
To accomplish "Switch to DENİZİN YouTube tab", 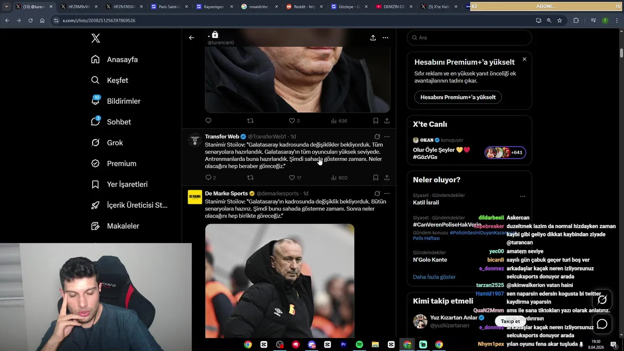I will [x=394, y=7].
